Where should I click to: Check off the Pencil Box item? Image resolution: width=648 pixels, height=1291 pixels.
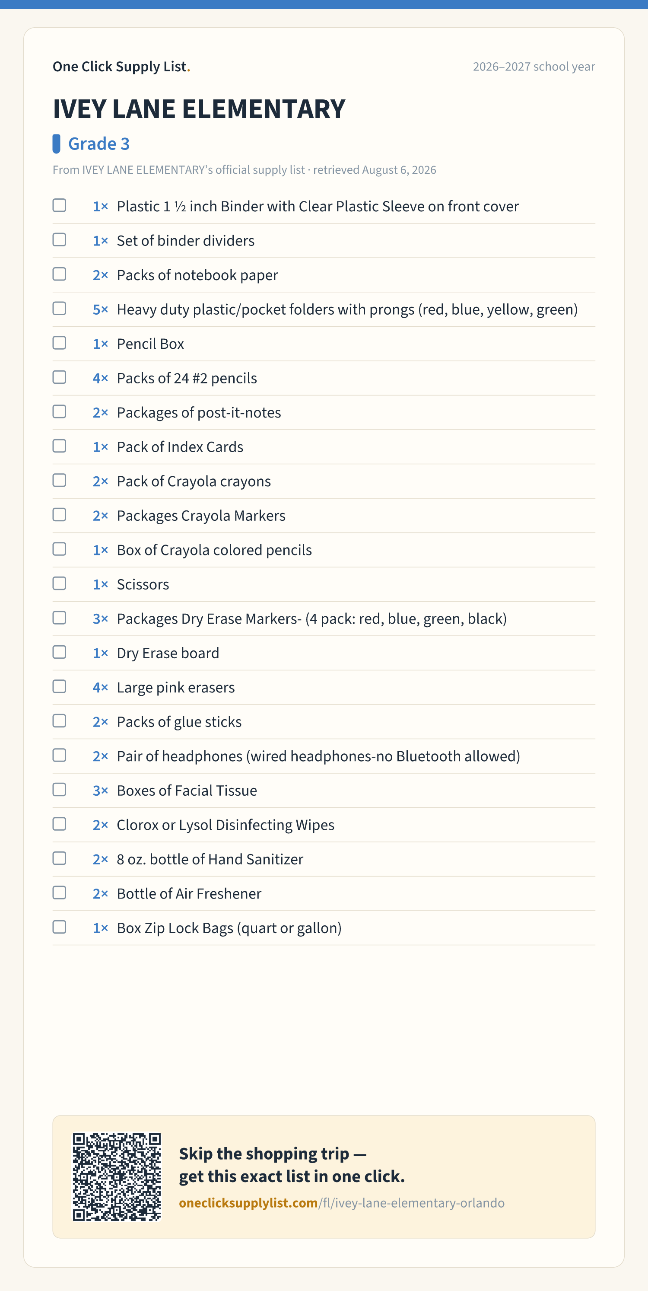click(59, 343)
